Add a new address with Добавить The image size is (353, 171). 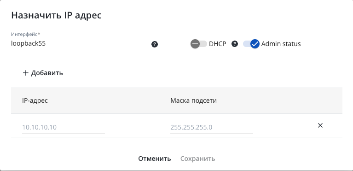(x=43, y=73)
